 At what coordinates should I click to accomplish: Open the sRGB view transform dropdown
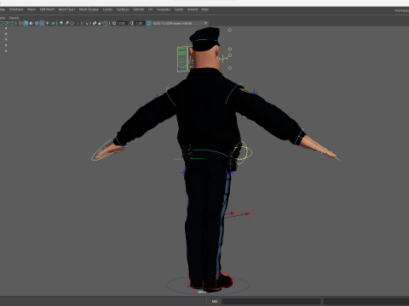tap(181, 23)
